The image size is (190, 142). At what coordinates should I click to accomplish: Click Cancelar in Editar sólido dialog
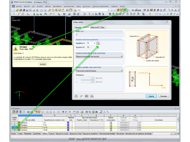[163, 96]
